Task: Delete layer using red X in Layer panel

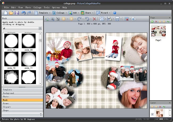Action: click(160, 107)
